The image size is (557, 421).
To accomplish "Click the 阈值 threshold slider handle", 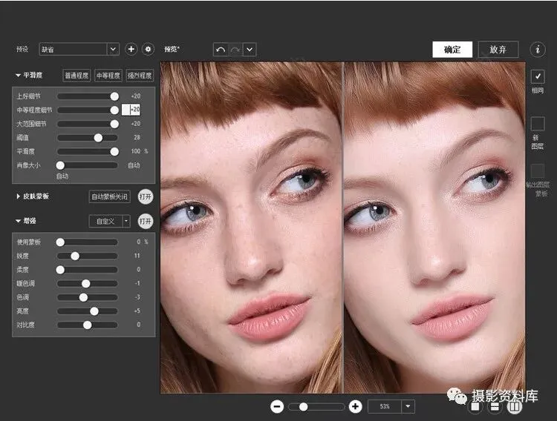I will tap(98, 137).
